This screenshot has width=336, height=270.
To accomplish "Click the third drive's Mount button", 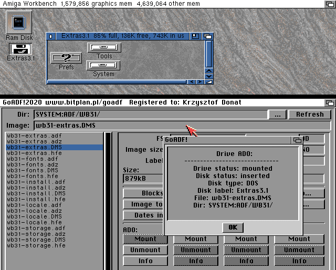I will [x=246, y=239].
